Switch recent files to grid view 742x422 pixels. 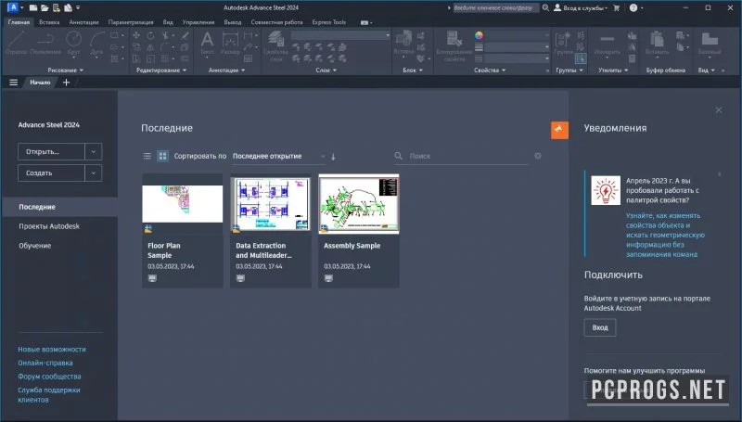[162, 156]
